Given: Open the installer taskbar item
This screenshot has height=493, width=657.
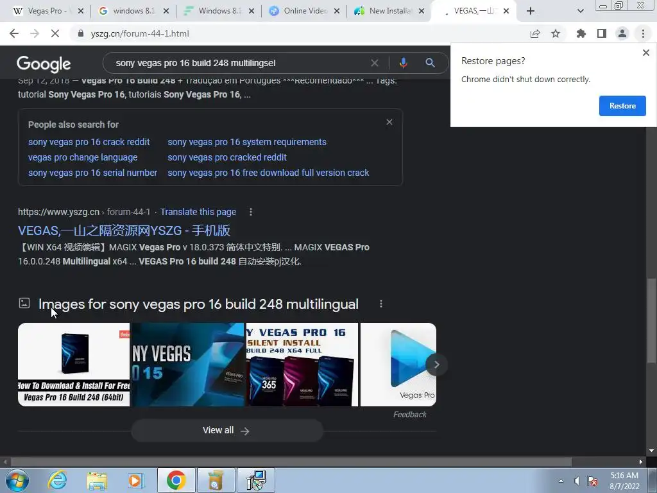Looking at the screenshot, I should [256, 480].
